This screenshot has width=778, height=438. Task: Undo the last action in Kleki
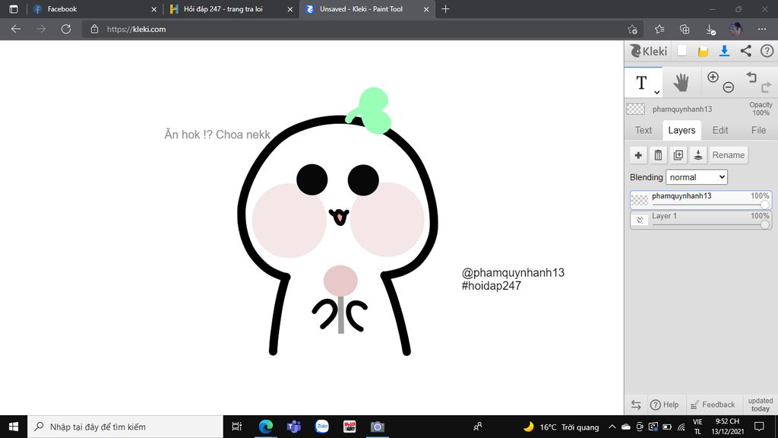pyautogui.click(x=751, y=77)
